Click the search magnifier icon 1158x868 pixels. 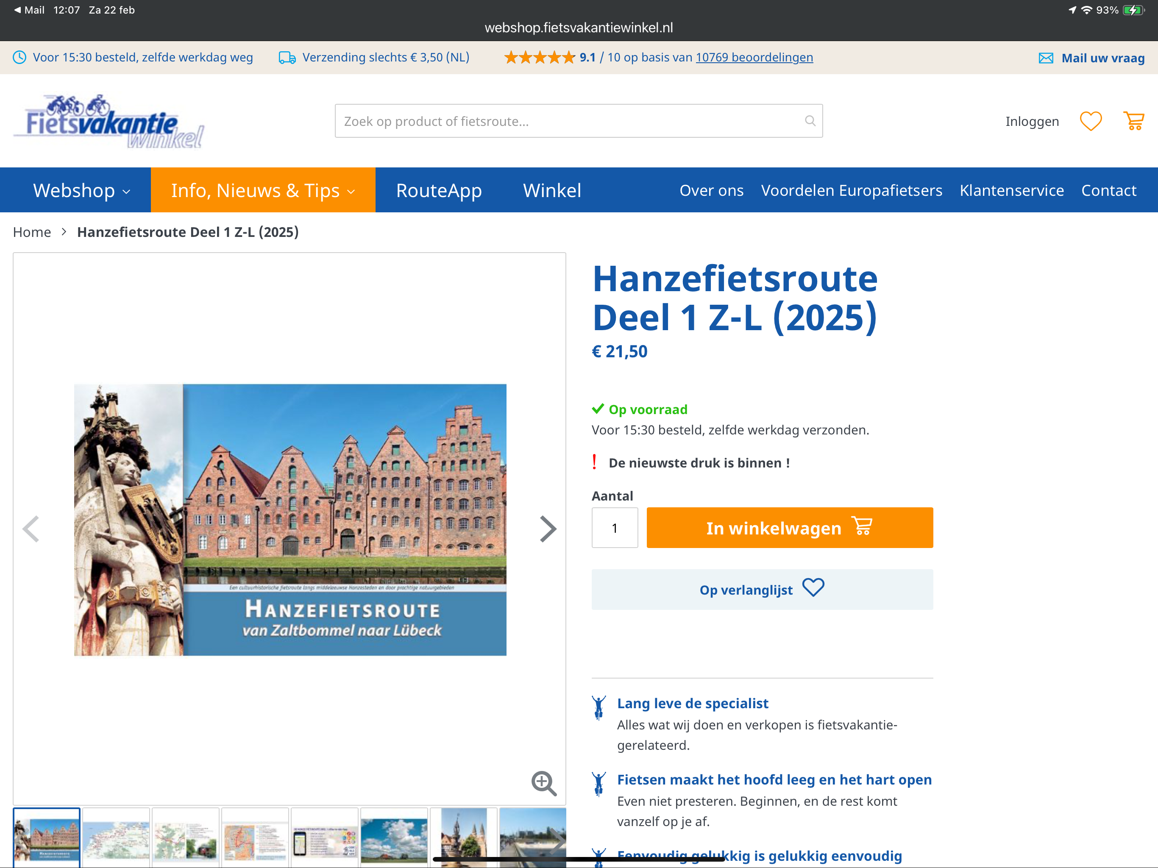pos(810,121)
